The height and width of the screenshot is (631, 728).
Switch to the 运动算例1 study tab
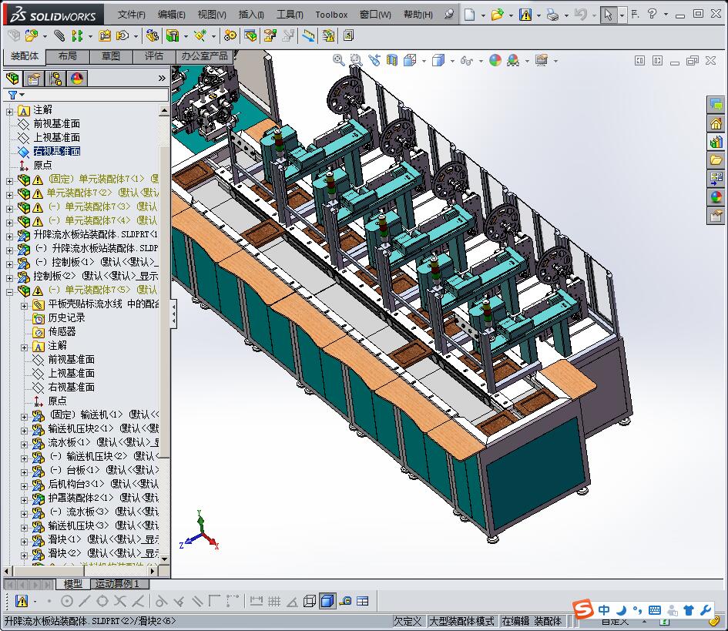click(119, 584)
